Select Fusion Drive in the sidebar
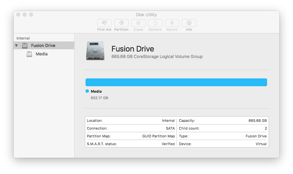This screenshot has width=293, height=174. [44, 45]
